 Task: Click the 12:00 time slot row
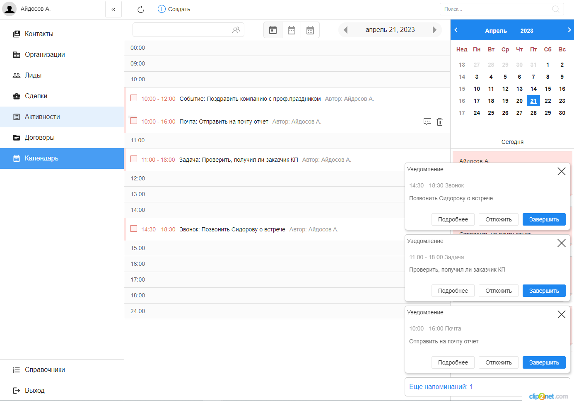264,179
